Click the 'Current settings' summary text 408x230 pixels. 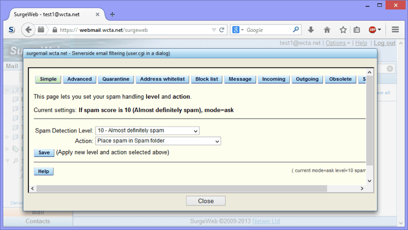134,110
